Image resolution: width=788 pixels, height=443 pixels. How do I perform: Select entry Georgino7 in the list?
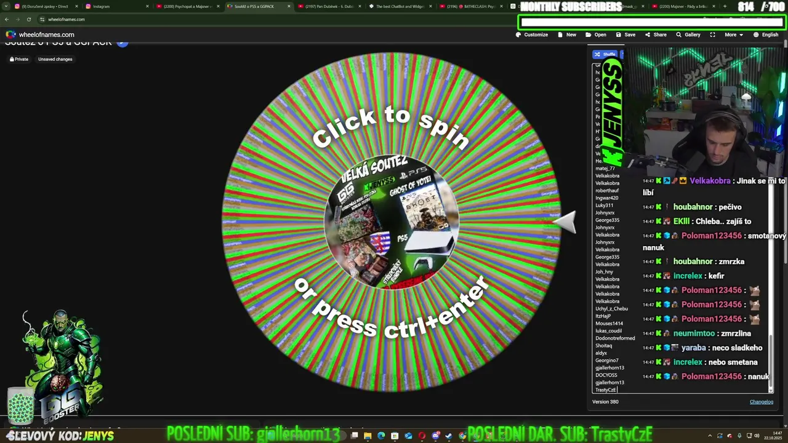pyautogui.click(x=606, y=361)
